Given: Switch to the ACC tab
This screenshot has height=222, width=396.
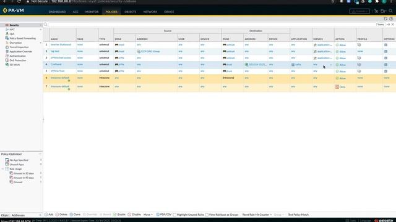Looking at the screenshot, I should coord(75,12).
